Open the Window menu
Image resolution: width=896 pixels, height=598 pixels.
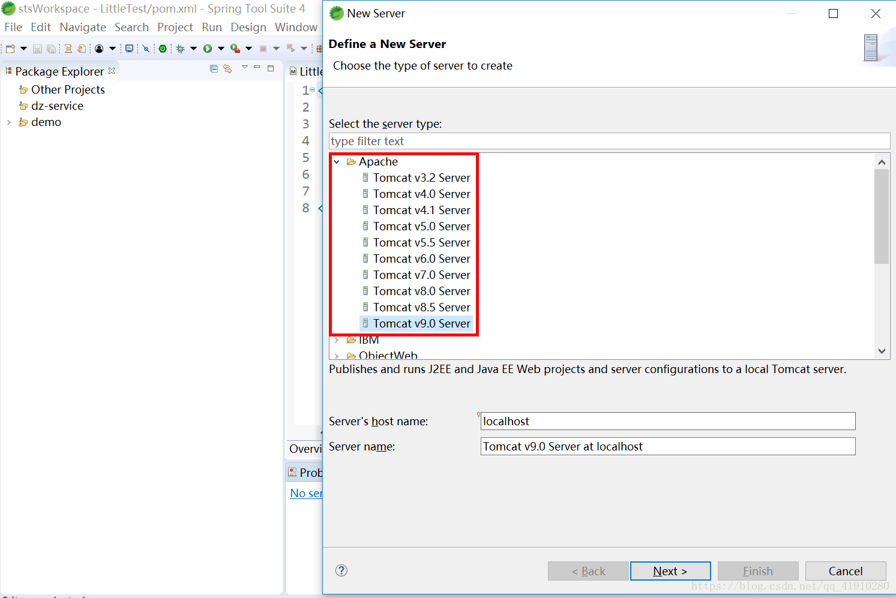pyautogui.click(x=296, y=27)
